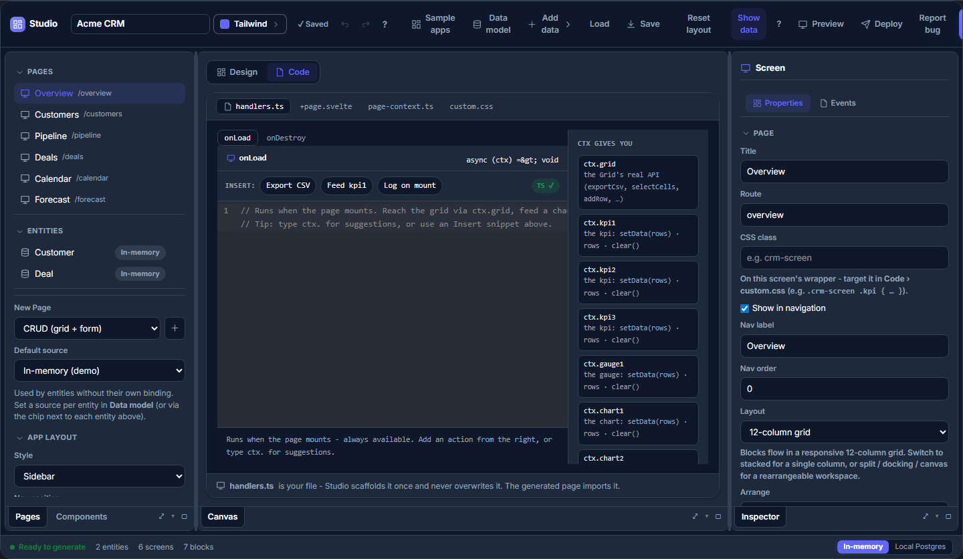Click Reset layout
Screen dimensions: 963x559
pyautogui.click(x=698, y=24)
